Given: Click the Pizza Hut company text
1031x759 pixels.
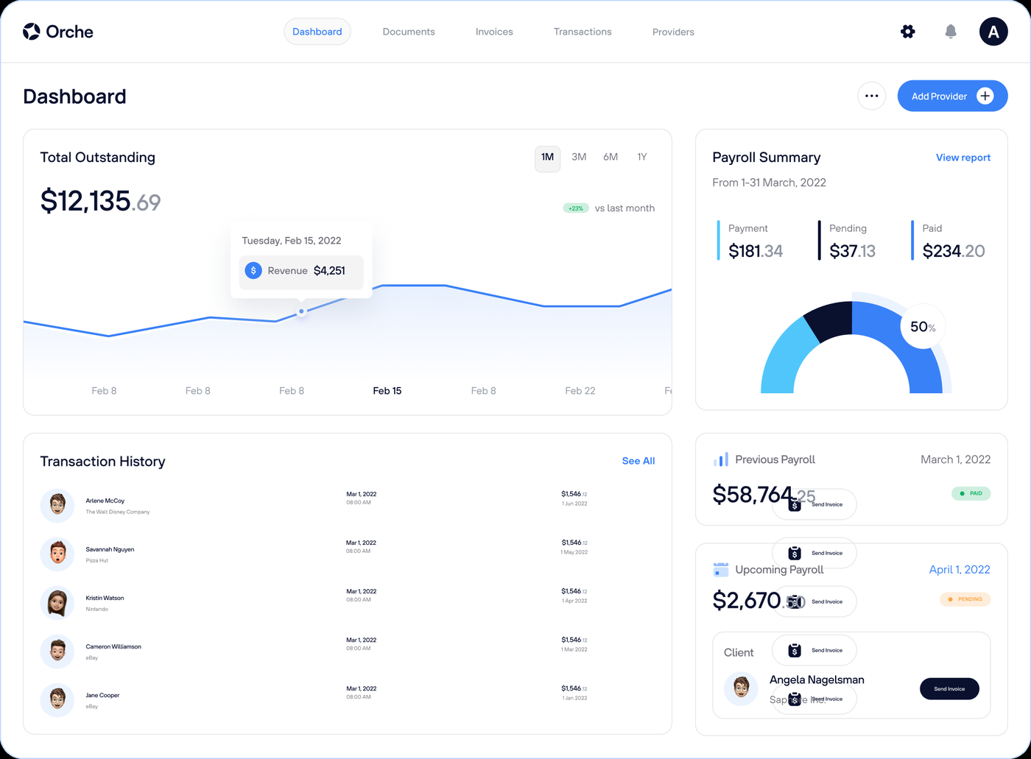Looking at the screenshot, I should point(96,560).
